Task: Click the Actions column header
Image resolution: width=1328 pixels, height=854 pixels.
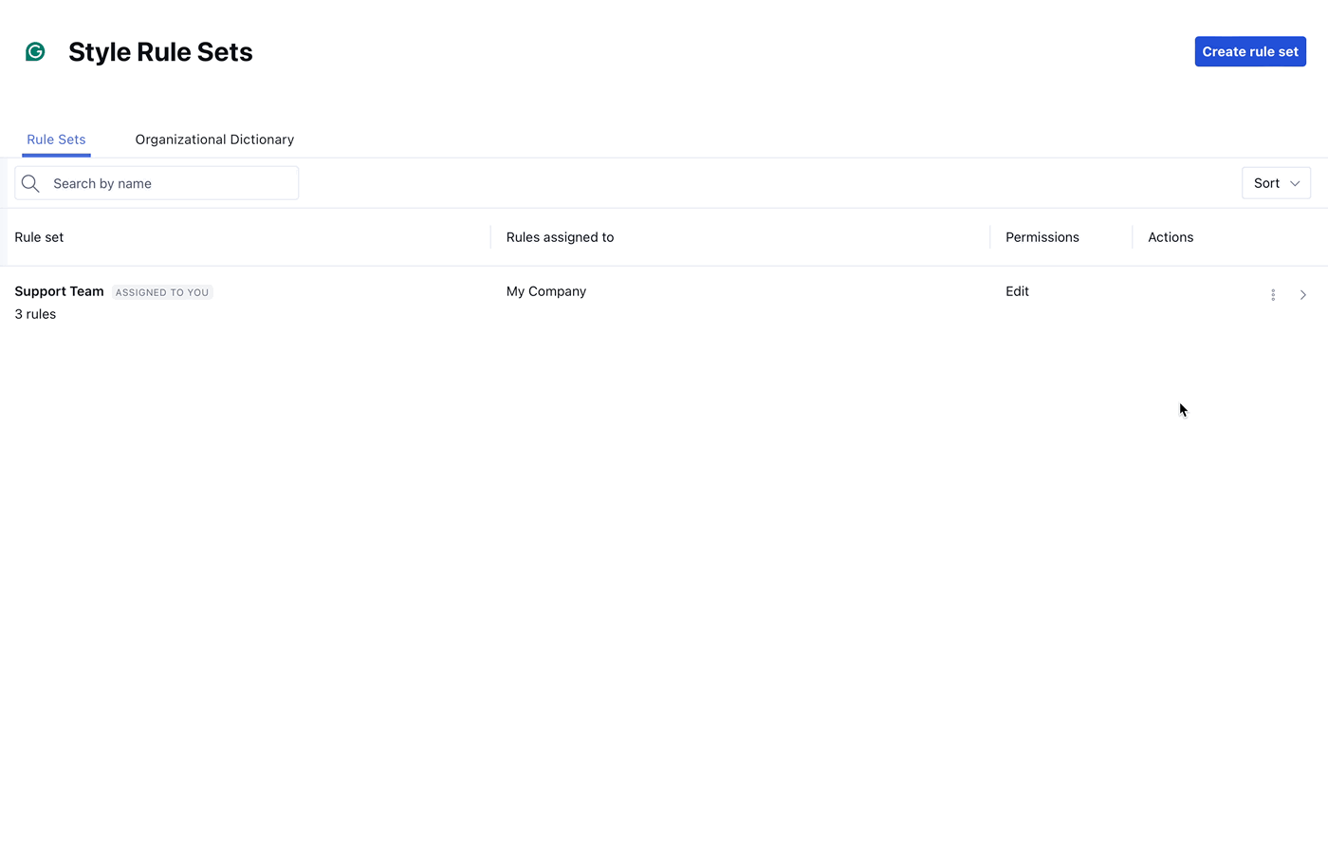Action: (x=1170, y=237)
